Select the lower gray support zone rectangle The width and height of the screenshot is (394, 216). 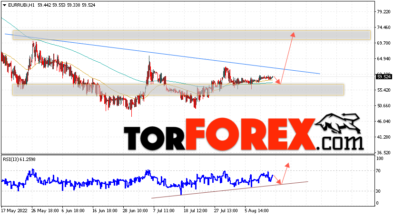(x=178, y=90)
